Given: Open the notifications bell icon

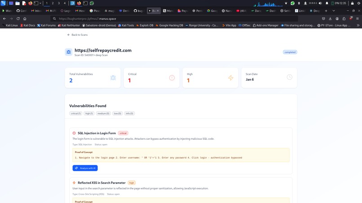Looking at the screenshot, I should pos(327,3).
